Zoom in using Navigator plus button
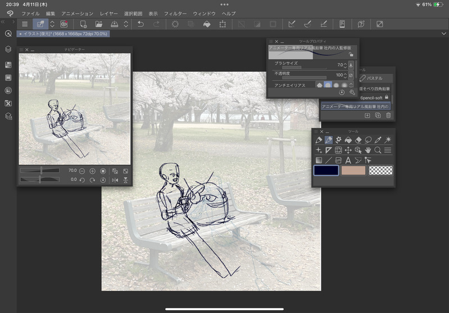This screenshot has width=449, height=313. point(93,171)
